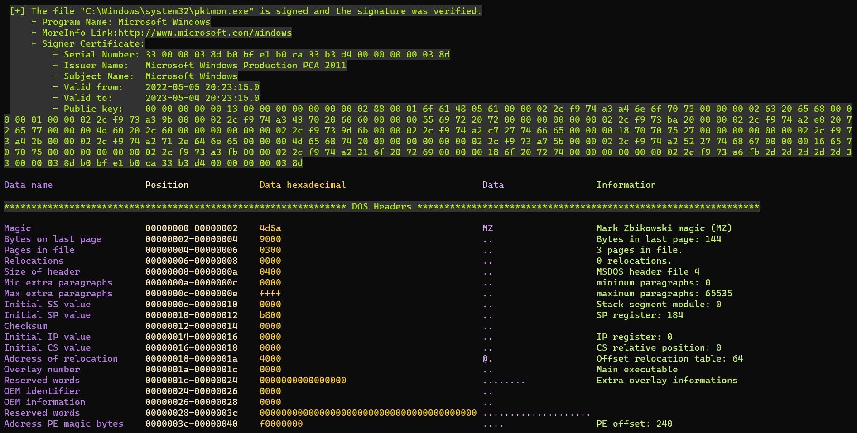Select the "Data hexadecimal" column header
The image size is (857, 433).
(x=303, y=185)
